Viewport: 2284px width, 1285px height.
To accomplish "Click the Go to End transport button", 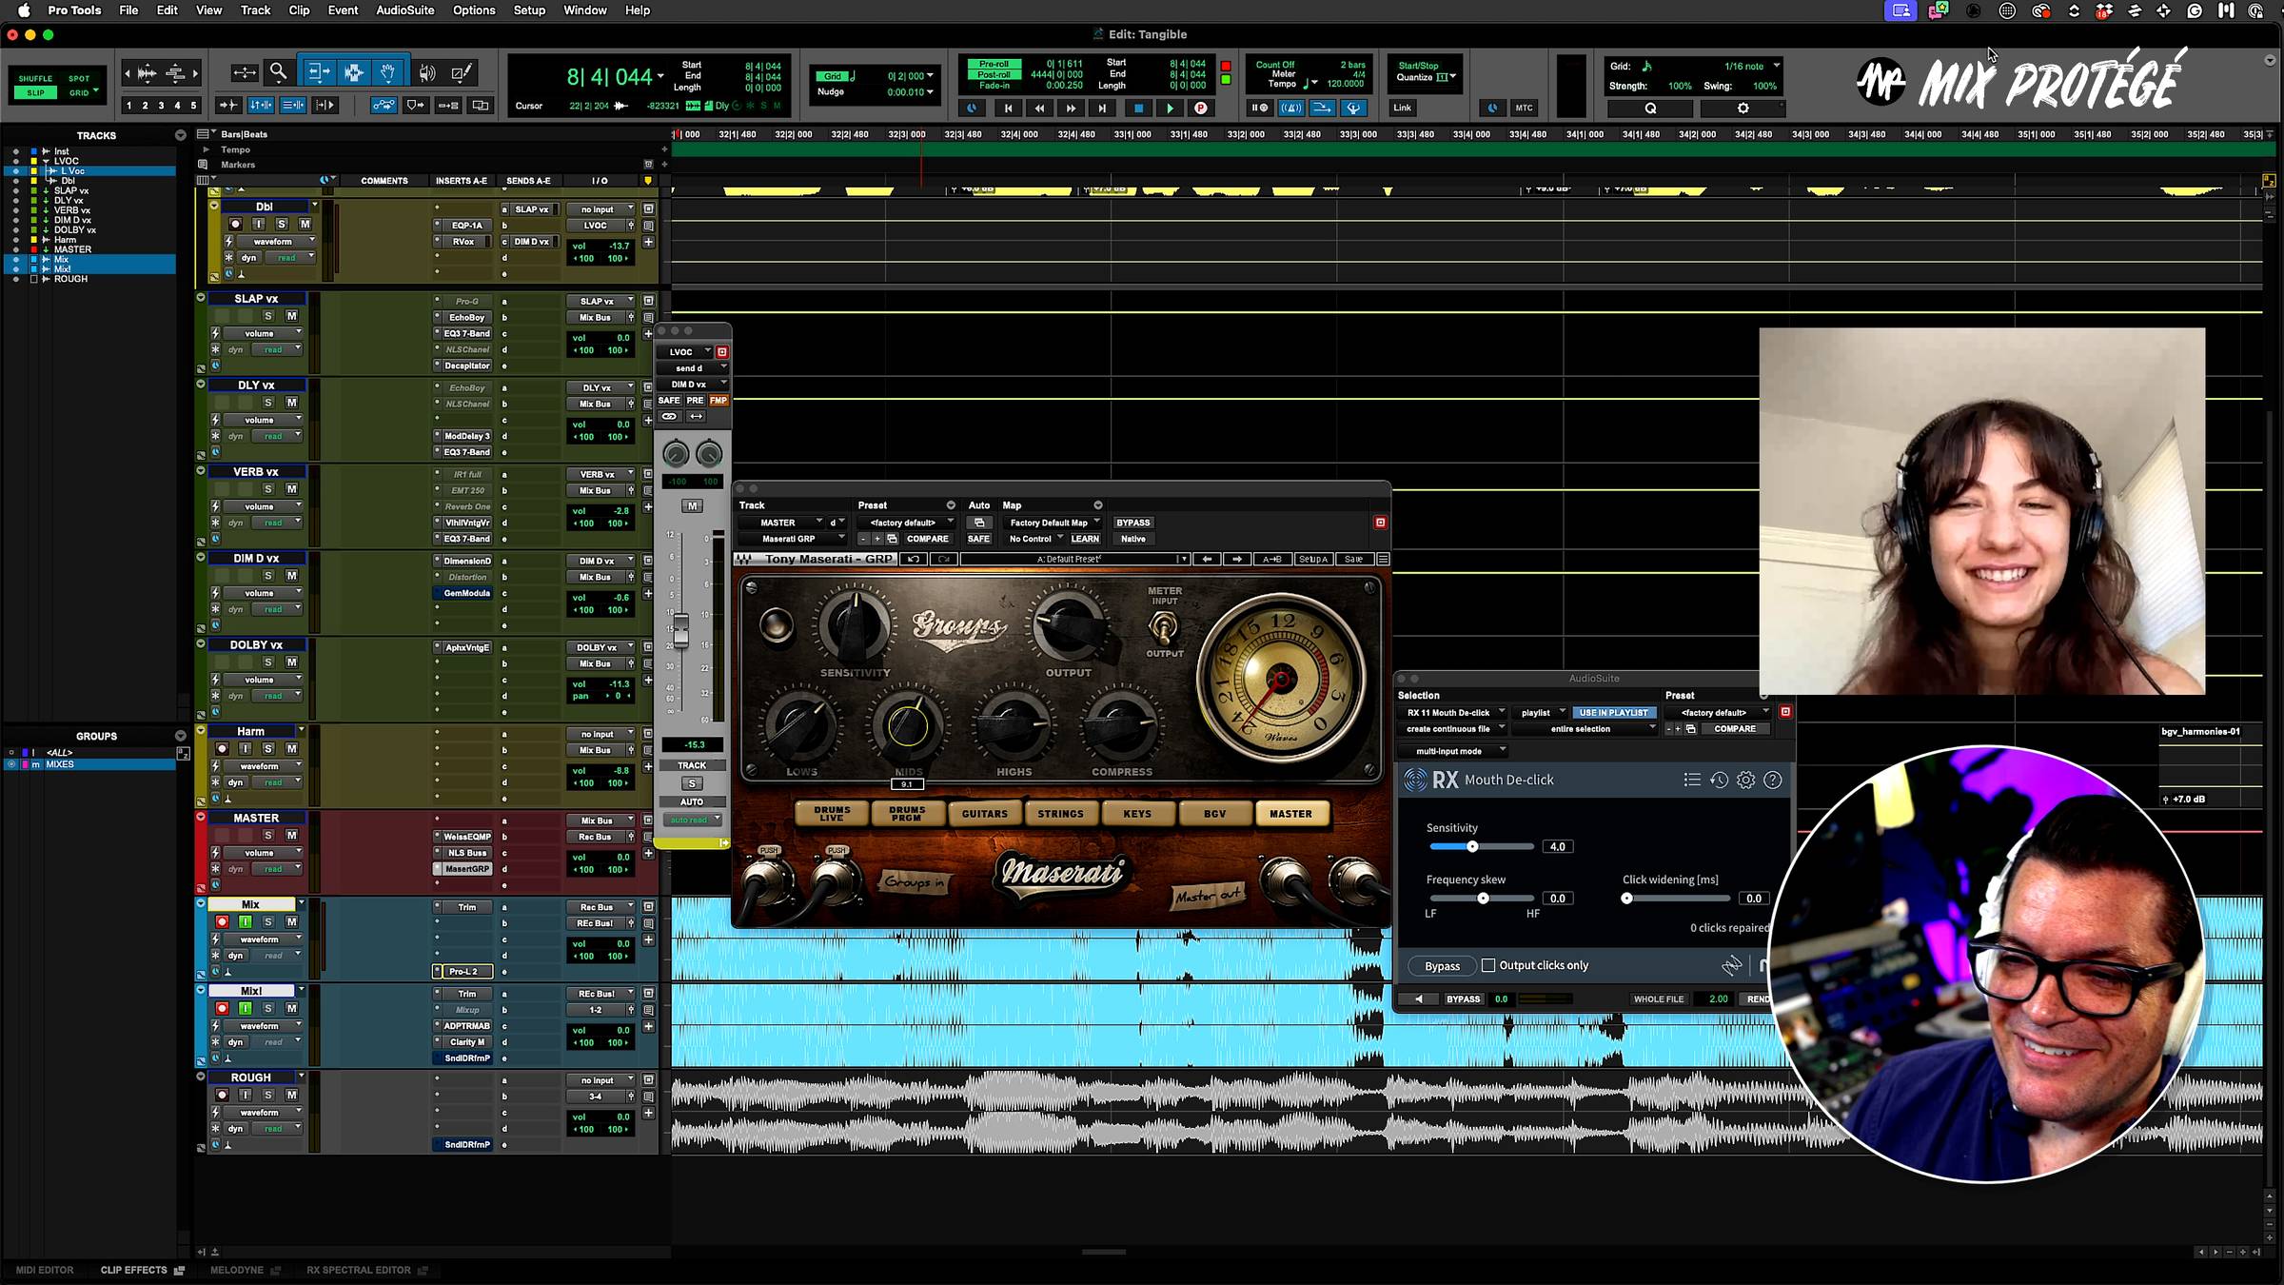I will coord(1102,109).
